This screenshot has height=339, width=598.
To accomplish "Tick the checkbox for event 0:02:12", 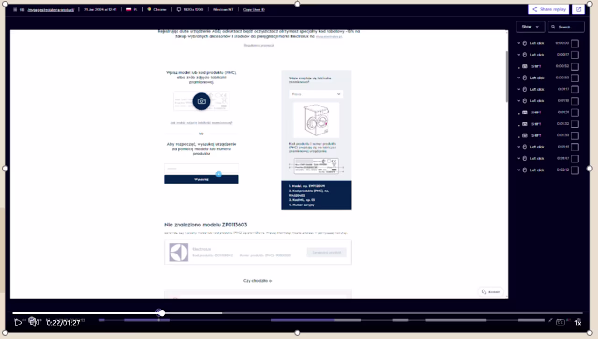I will [x=575, y=170].
